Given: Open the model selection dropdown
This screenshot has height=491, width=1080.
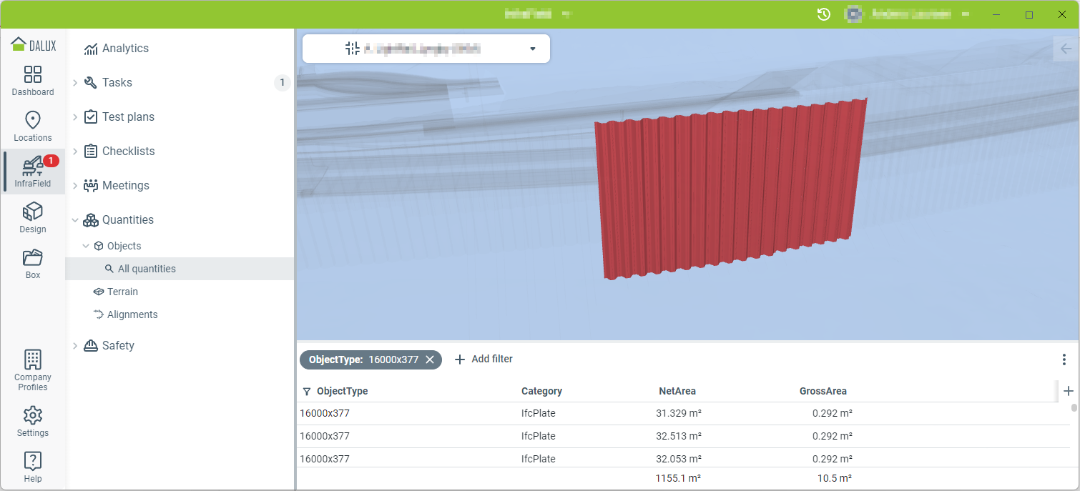Looking at the screenshot, I should coord(532,49).
